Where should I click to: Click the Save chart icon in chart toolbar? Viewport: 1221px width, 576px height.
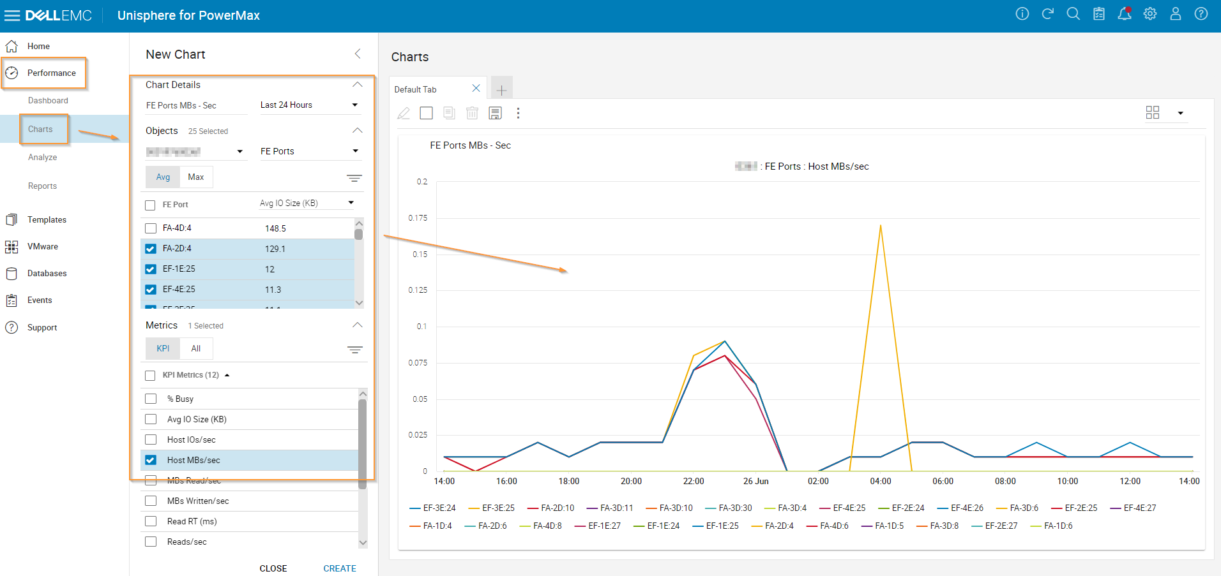[495, 113]
